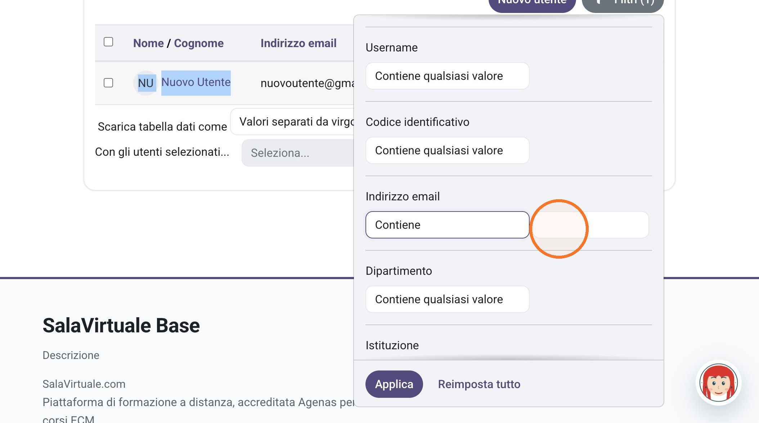Open the Nuovo Utente profile link
Viewport: 759px width, 423px height.
(196, 82)
